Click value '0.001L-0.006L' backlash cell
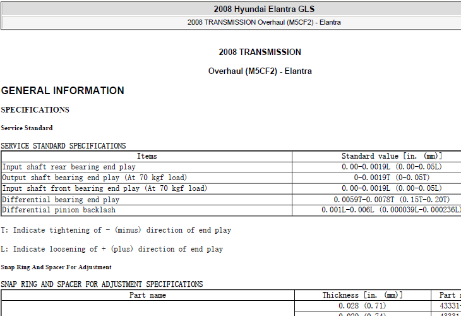The image size is (461, 316). click(x=391, y=210)
